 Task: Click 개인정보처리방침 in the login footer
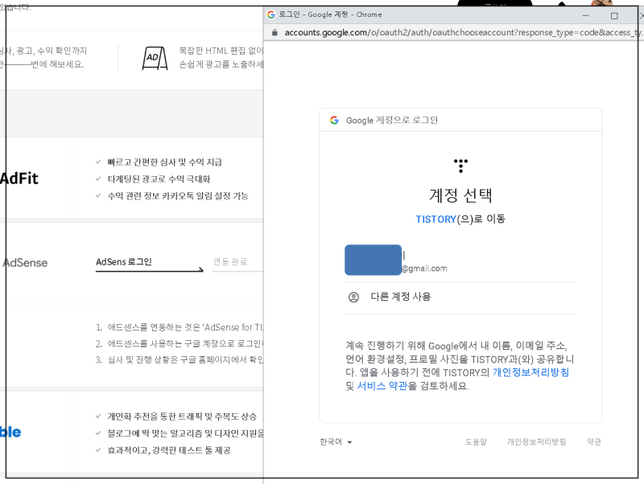[x=536, y=441]
